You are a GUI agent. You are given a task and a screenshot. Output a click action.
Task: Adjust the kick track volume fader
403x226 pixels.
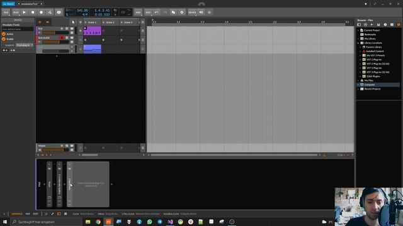point(55,33)
